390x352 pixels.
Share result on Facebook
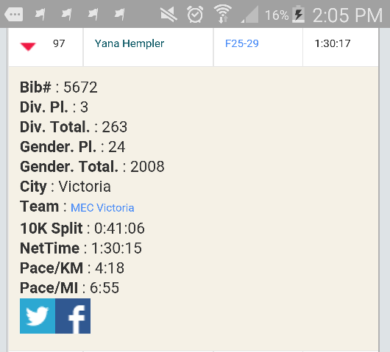coord(73,316)
